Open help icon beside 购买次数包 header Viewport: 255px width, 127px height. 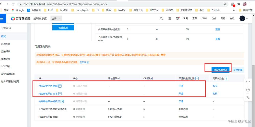[226, 78]
